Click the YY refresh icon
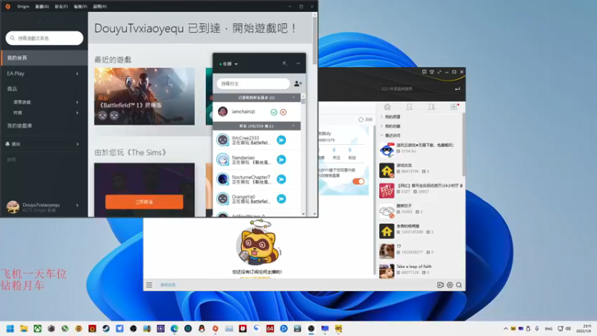The width and height of the screenshot is (597, 336). point(361,119)
